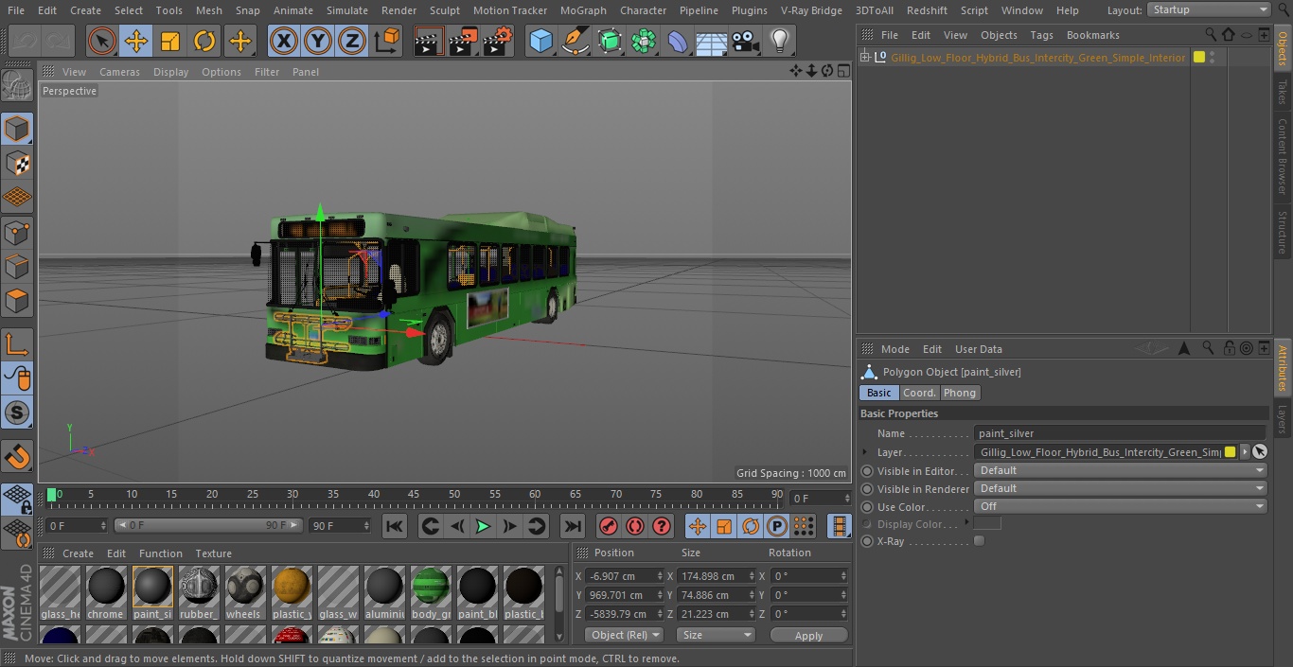The width and height of the screenshot is (1293, 667).
Task: Click frame 45 on timeline ruler
Action: click(415, 494)
